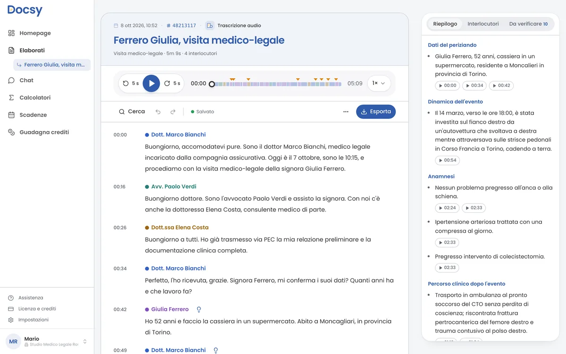Click the 00:26 transcript timestamp
The height and width of the screenshot is (354, 566).
pos(120,228)
